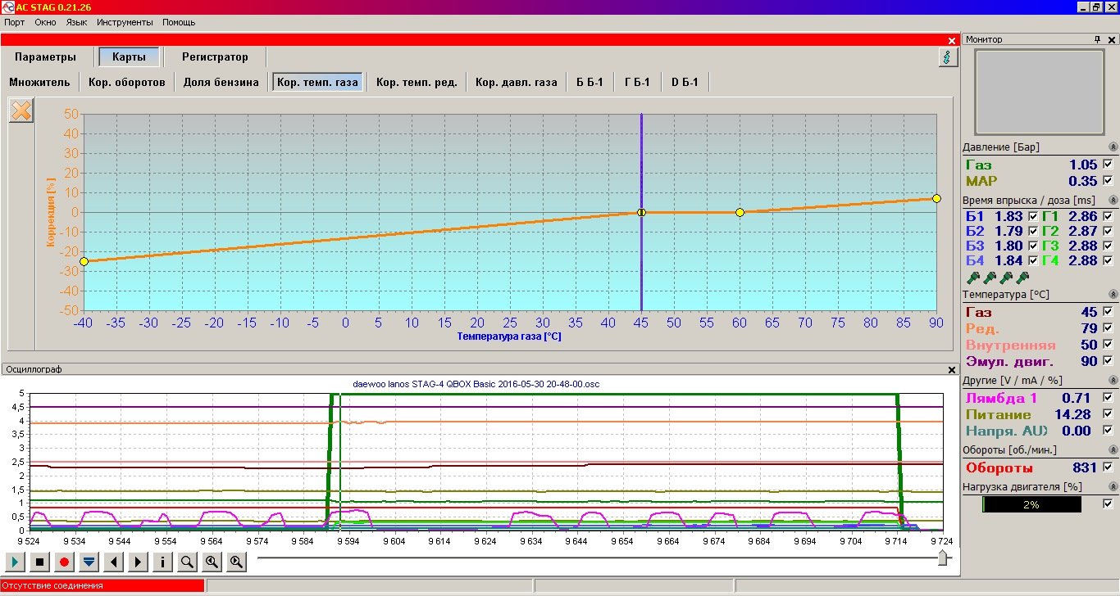The image size is (1120, 596).
Task: Collapse the Другие [V / mA / %] section
Action: (x=1113, y=381)
